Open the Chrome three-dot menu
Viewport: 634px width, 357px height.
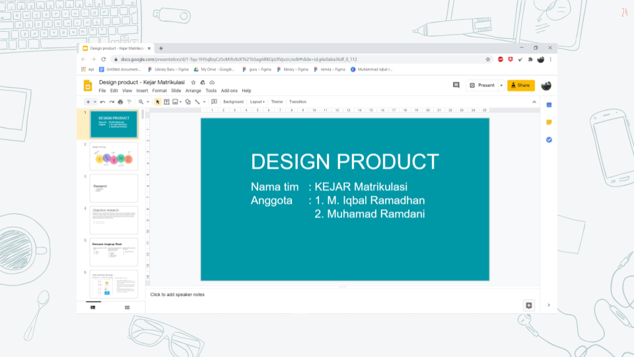(550, 59)
